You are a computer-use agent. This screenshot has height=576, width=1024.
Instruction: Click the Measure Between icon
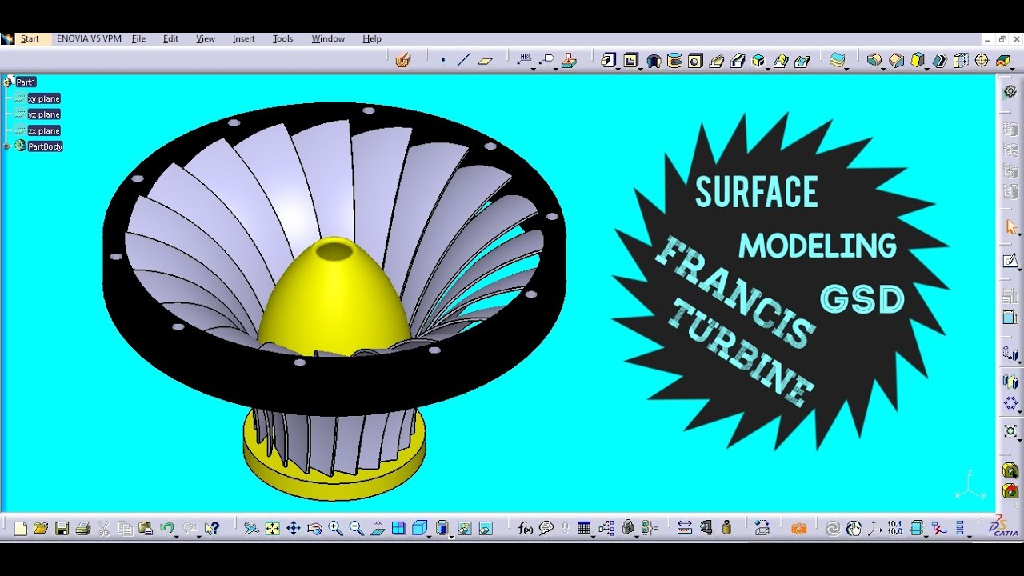point(684,528)
